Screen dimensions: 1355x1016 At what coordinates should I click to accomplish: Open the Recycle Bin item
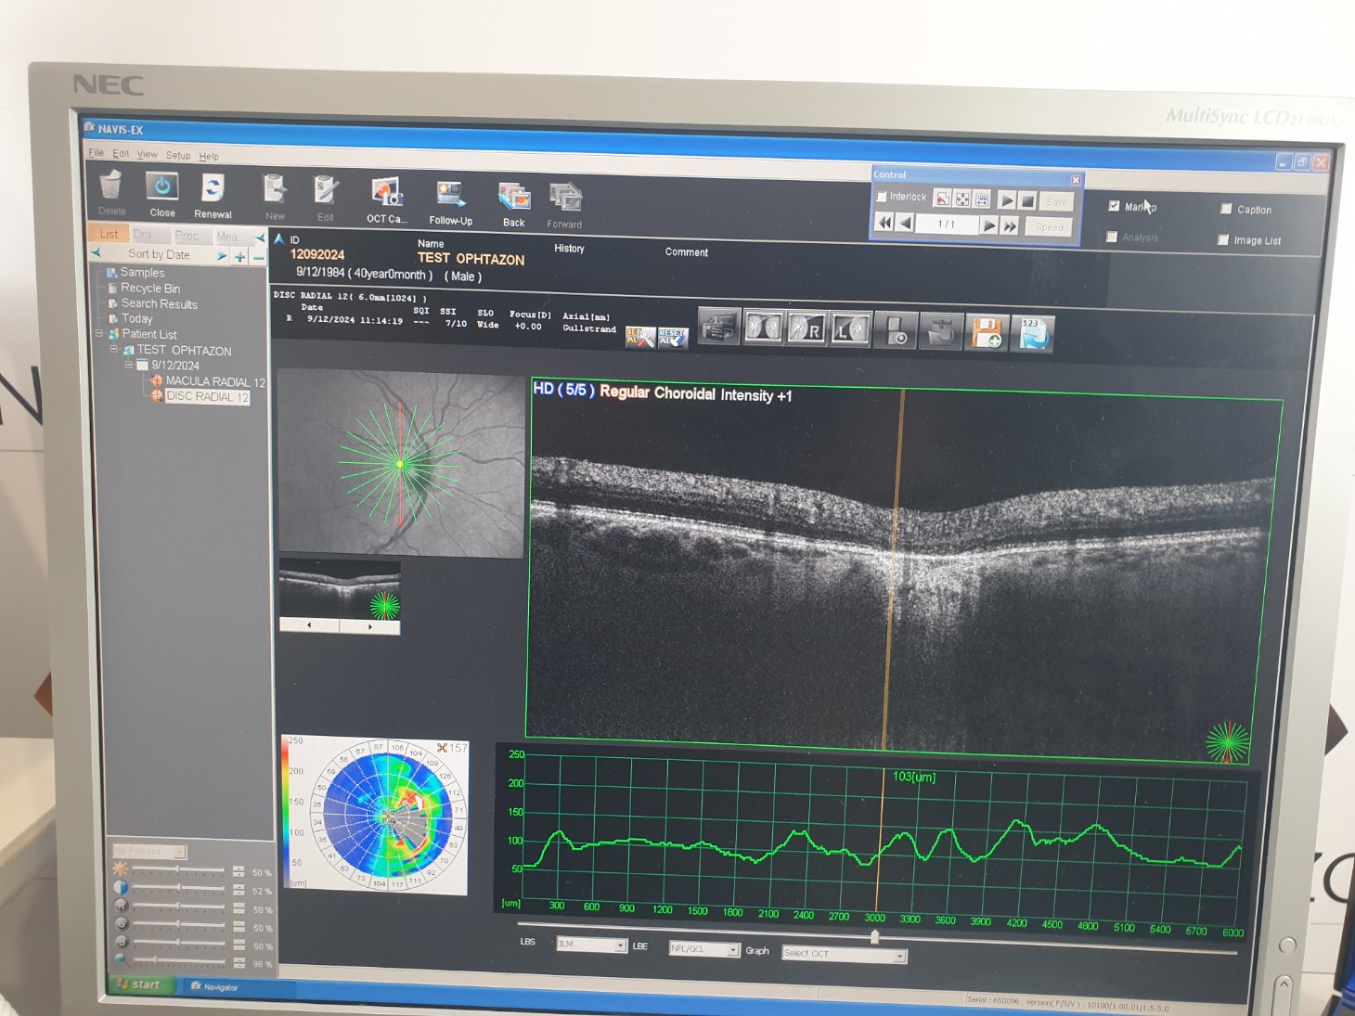pyautogui.click(x=149, y=288)
